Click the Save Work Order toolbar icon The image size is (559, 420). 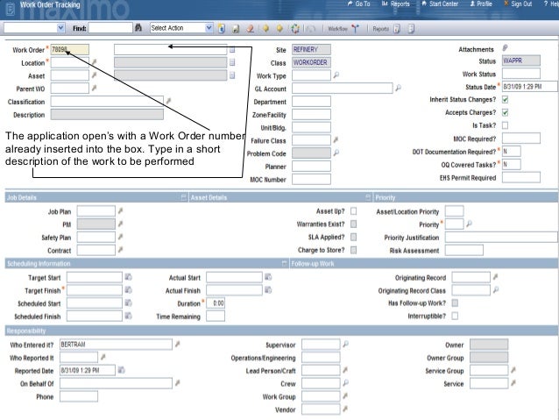coord(236,29)
